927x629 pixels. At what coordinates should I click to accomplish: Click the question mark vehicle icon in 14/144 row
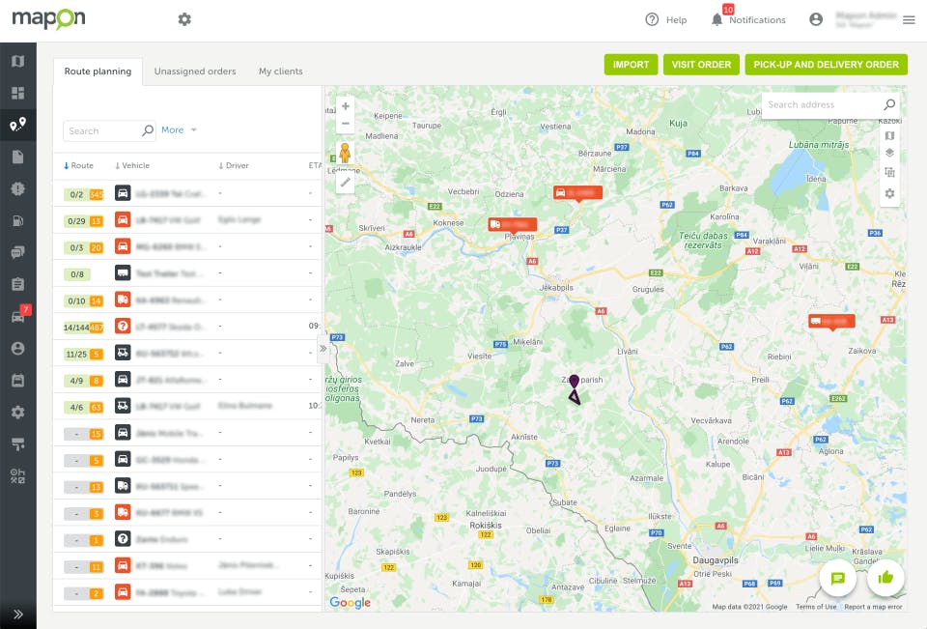[123, 326]
